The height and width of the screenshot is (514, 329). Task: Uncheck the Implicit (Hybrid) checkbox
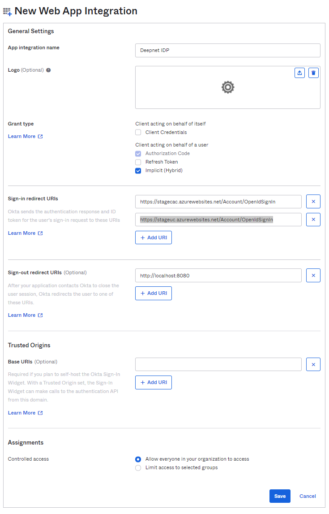click(138, 170)
